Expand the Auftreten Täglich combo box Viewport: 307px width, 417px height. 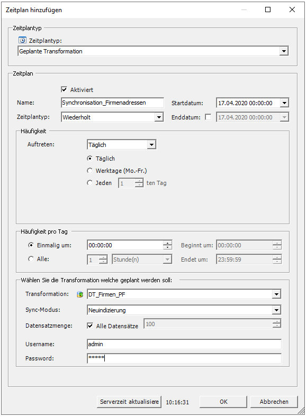coord(151,145)
